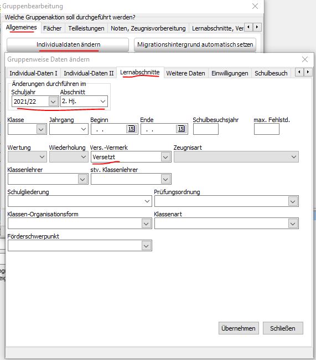Switch to Noten, Zeugnisvorbereitung tab
316x360 pixels.
(x=148, y=28)
